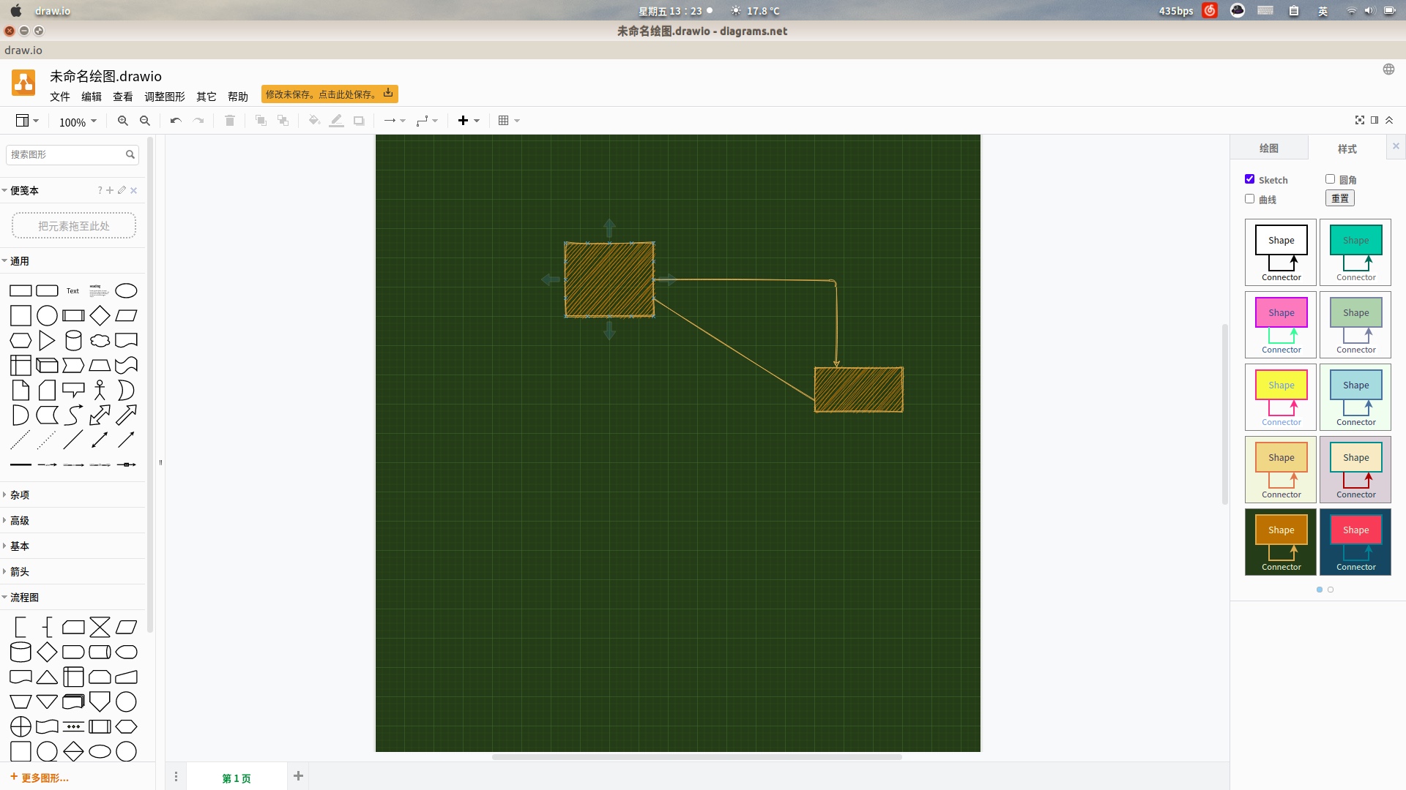
Task: Select the dark olive Connector color swatch
Action: point(1281,541)
